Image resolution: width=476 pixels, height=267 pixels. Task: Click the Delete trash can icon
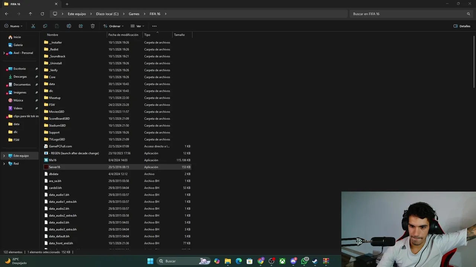pyautogui.click(x=93, y=26)
